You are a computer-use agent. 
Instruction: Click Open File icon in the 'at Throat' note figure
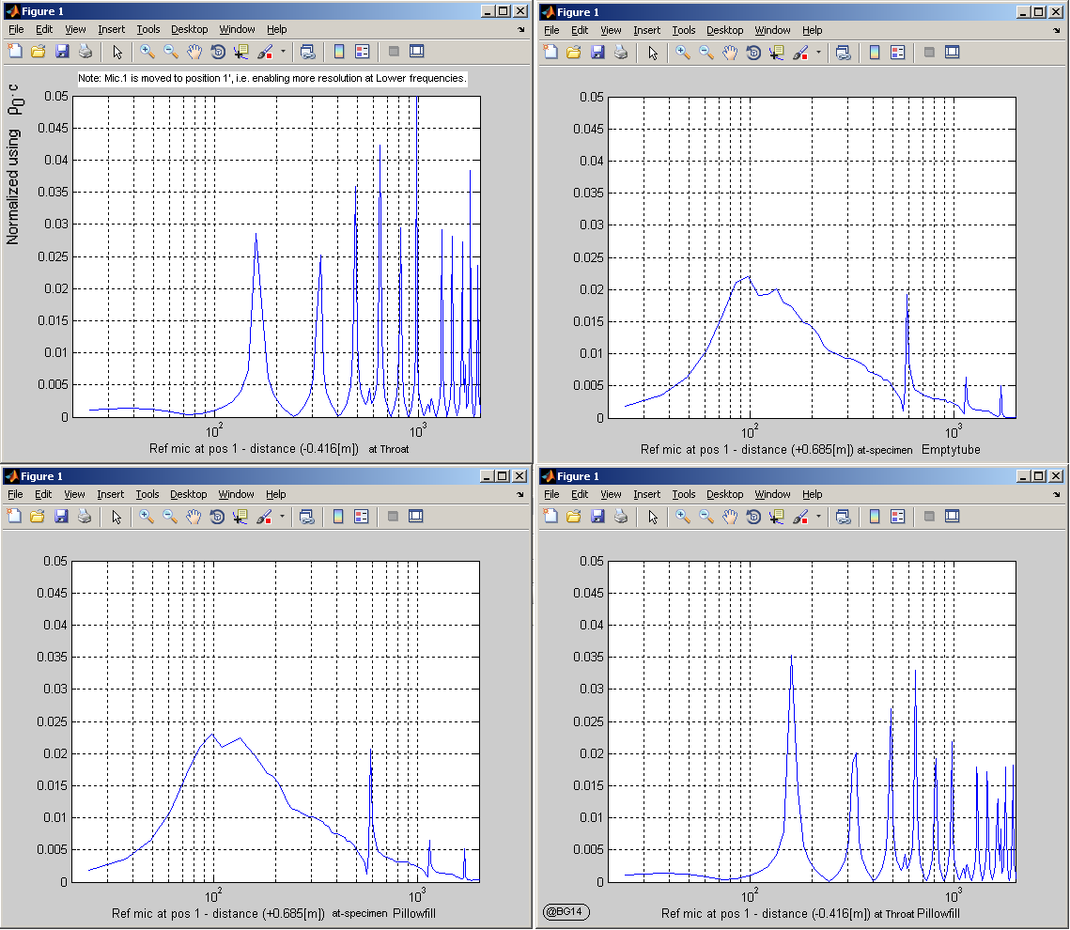coord(39,51)
